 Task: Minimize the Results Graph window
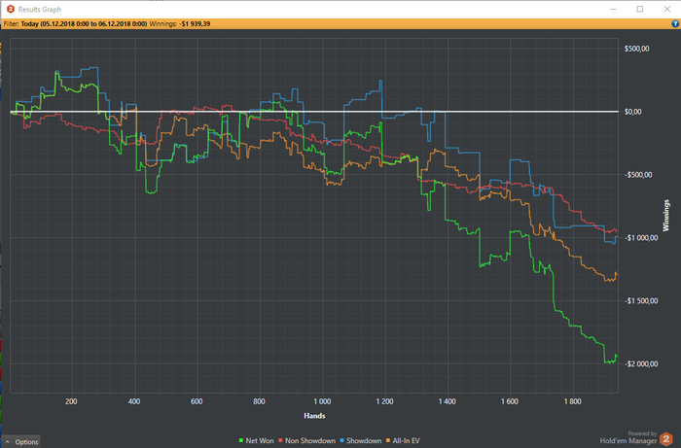point(613,9)
